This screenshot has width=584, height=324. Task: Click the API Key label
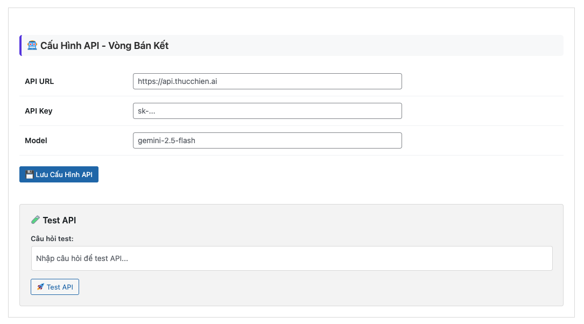[39, 111]
